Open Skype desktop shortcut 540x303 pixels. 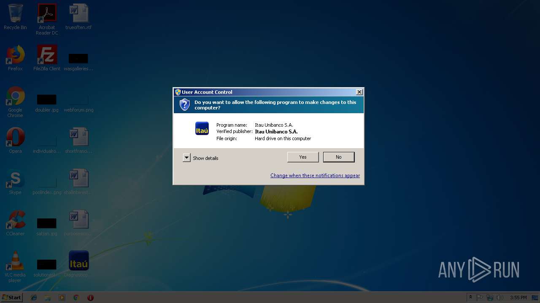[15, 182]
